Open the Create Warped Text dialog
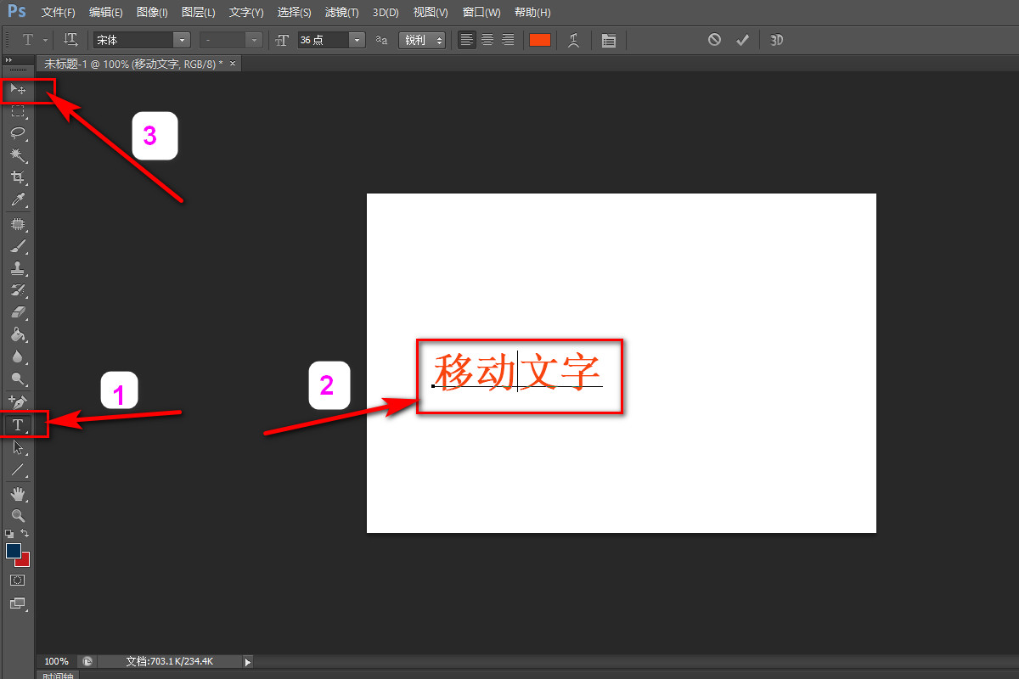Viewport: 1019px width, 679px height. point(574,39)
